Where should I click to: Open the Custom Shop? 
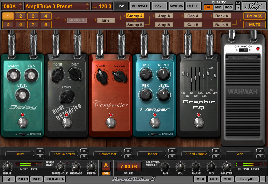[254, 6]
